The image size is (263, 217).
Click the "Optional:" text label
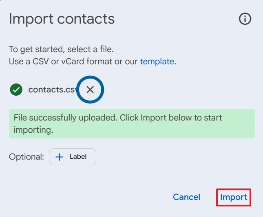(26, 157)
